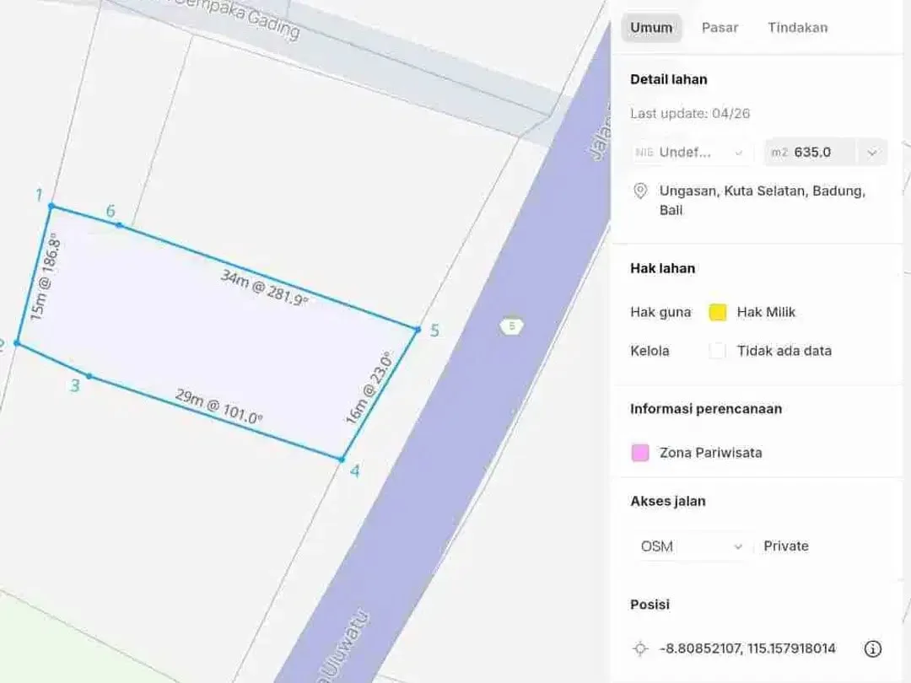Screen dimensions: 911x683
Task: Click the Hak Milik label
Action: click(x=766, y=313)
